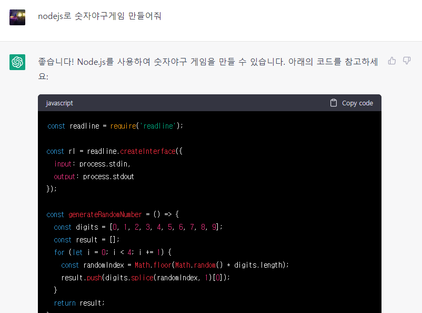Click the 'createInterface' method in code

tap(148, 151)
